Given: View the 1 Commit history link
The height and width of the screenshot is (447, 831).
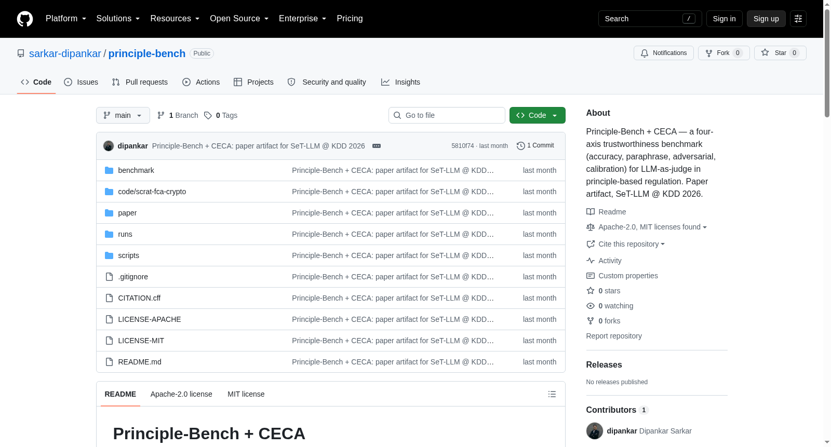Looking at the screenshot, I should coord(535,146).
